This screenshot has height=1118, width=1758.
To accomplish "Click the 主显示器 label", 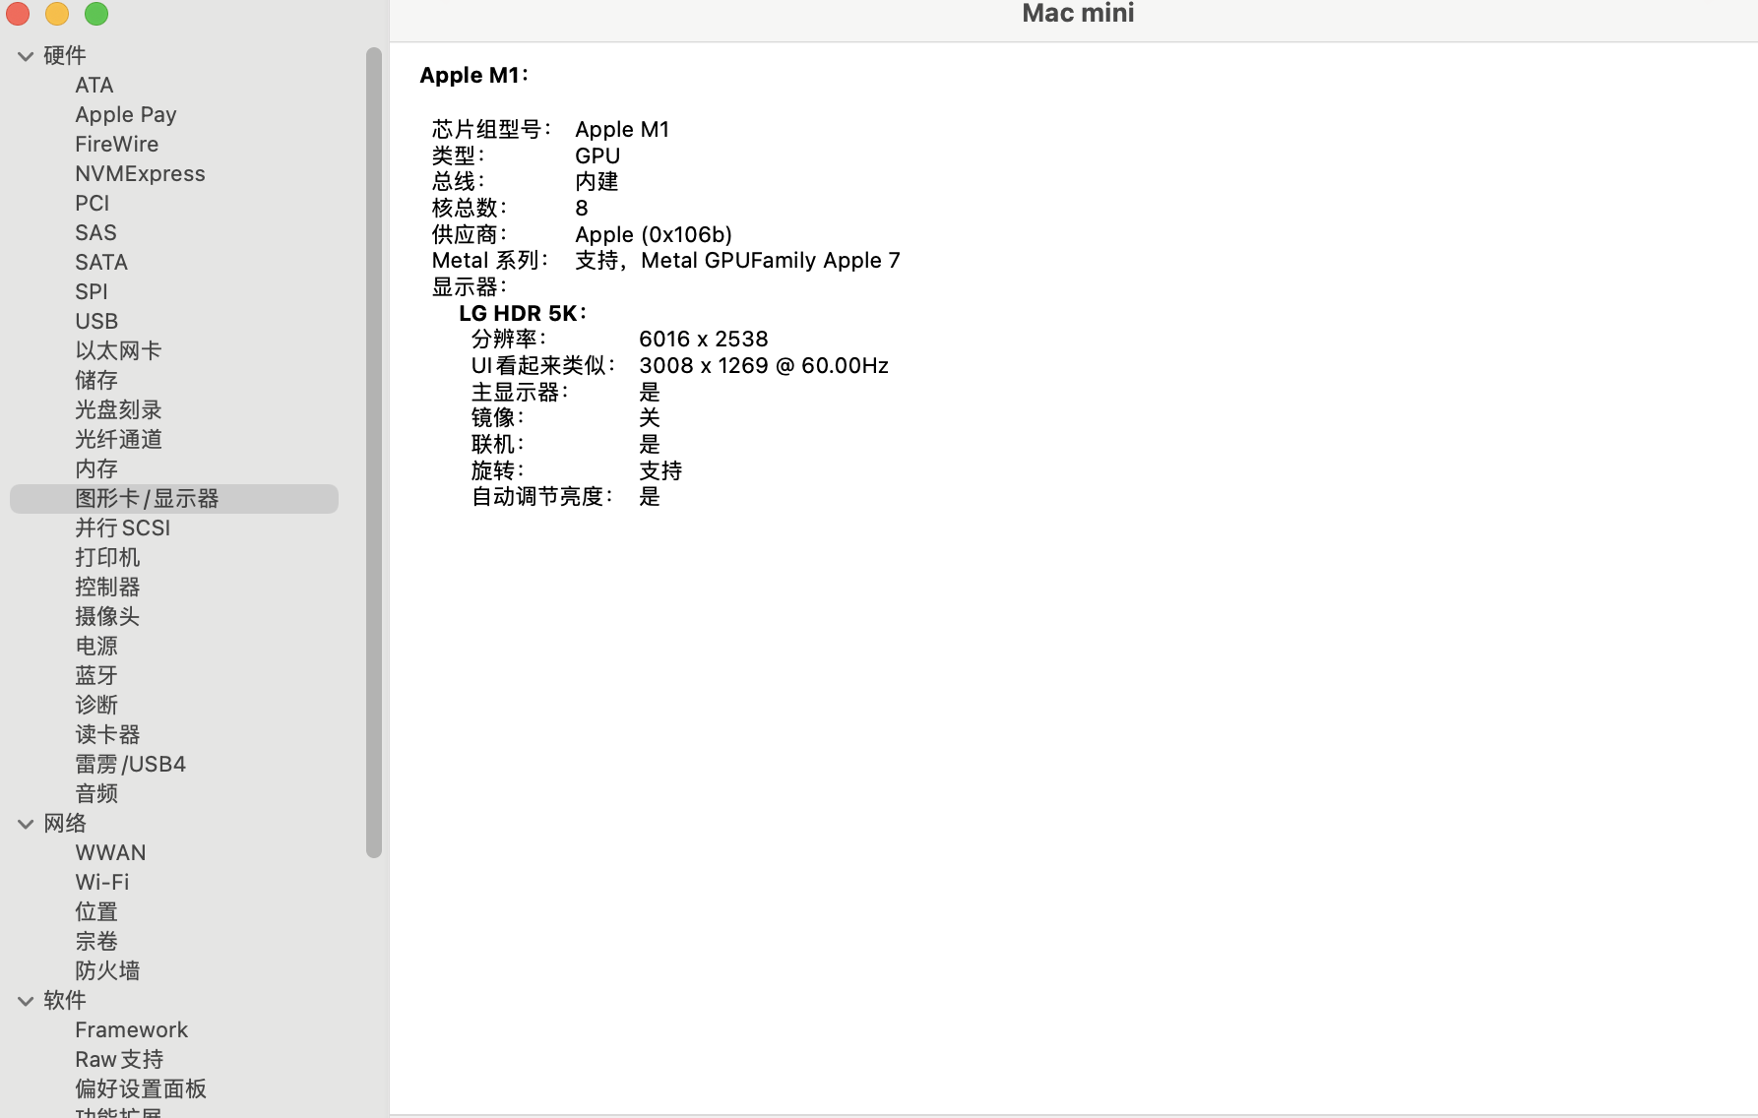I will pyautogui.click(x=520, y=393).
